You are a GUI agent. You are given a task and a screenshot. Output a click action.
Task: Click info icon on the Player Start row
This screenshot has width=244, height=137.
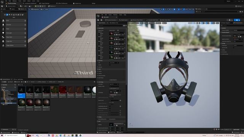pos(25,37)
